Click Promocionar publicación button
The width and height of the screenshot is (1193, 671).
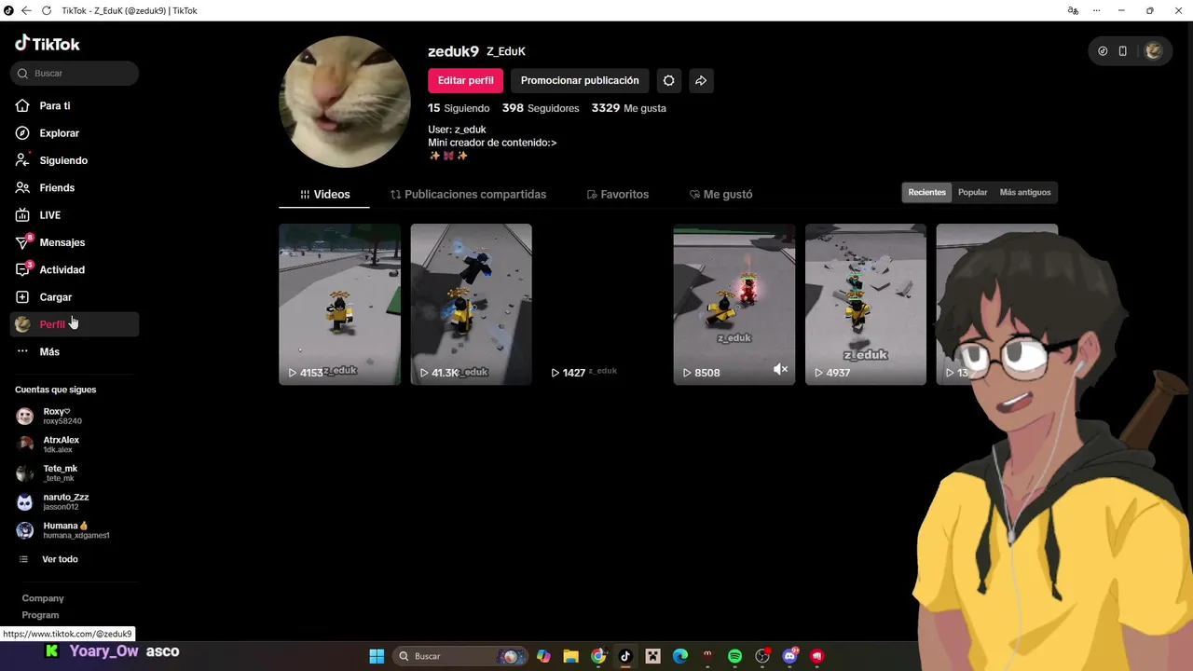click(580, 80)
